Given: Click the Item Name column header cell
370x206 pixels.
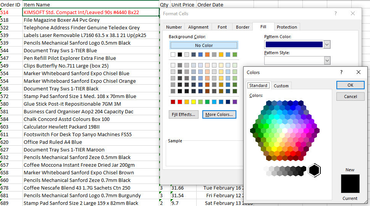Looking at the screenshot, I should point(91,5).
